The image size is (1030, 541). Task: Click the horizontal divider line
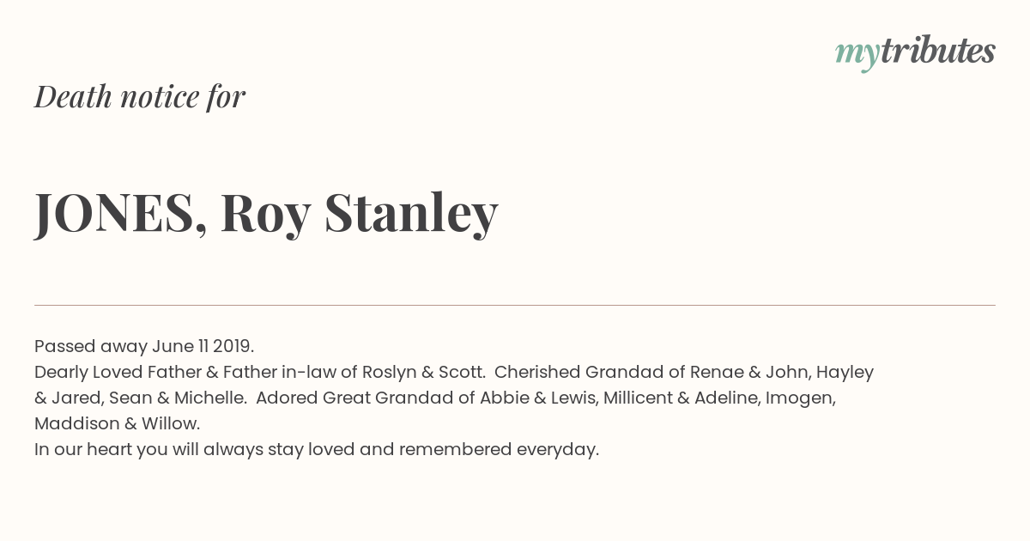tap(515, 305)
